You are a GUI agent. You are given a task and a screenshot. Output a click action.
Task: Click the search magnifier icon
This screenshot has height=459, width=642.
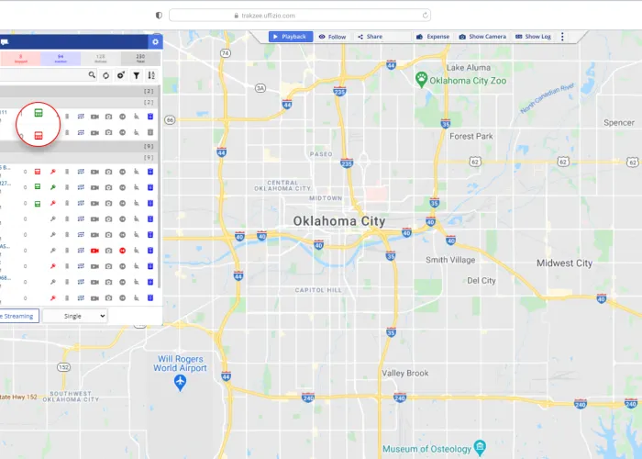[x=92, y=75]
